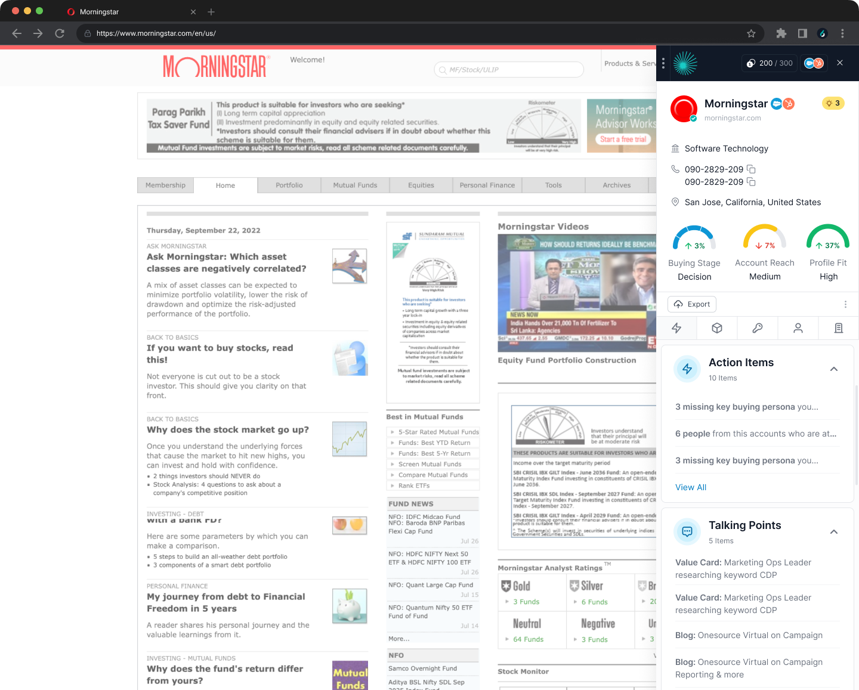Switch to the building Company tab

pyautogui.click(x=839, y=328)
